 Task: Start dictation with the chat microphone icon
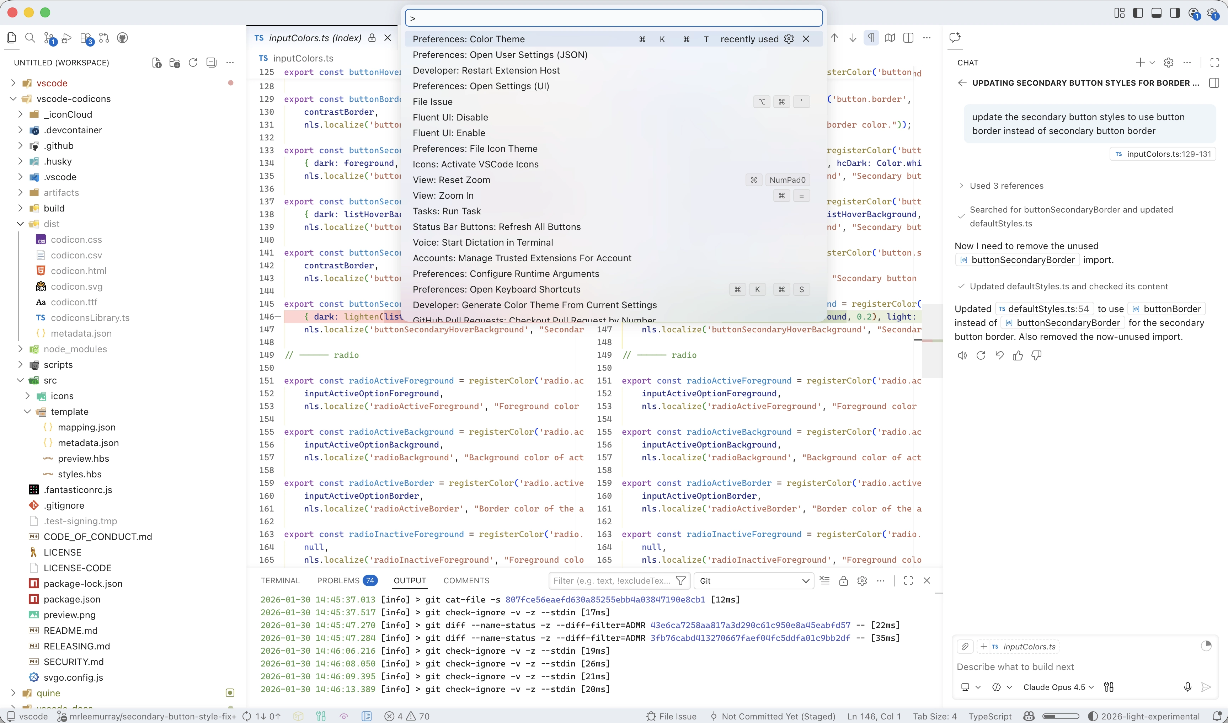pyautogui.click(x=1187, y=687)
